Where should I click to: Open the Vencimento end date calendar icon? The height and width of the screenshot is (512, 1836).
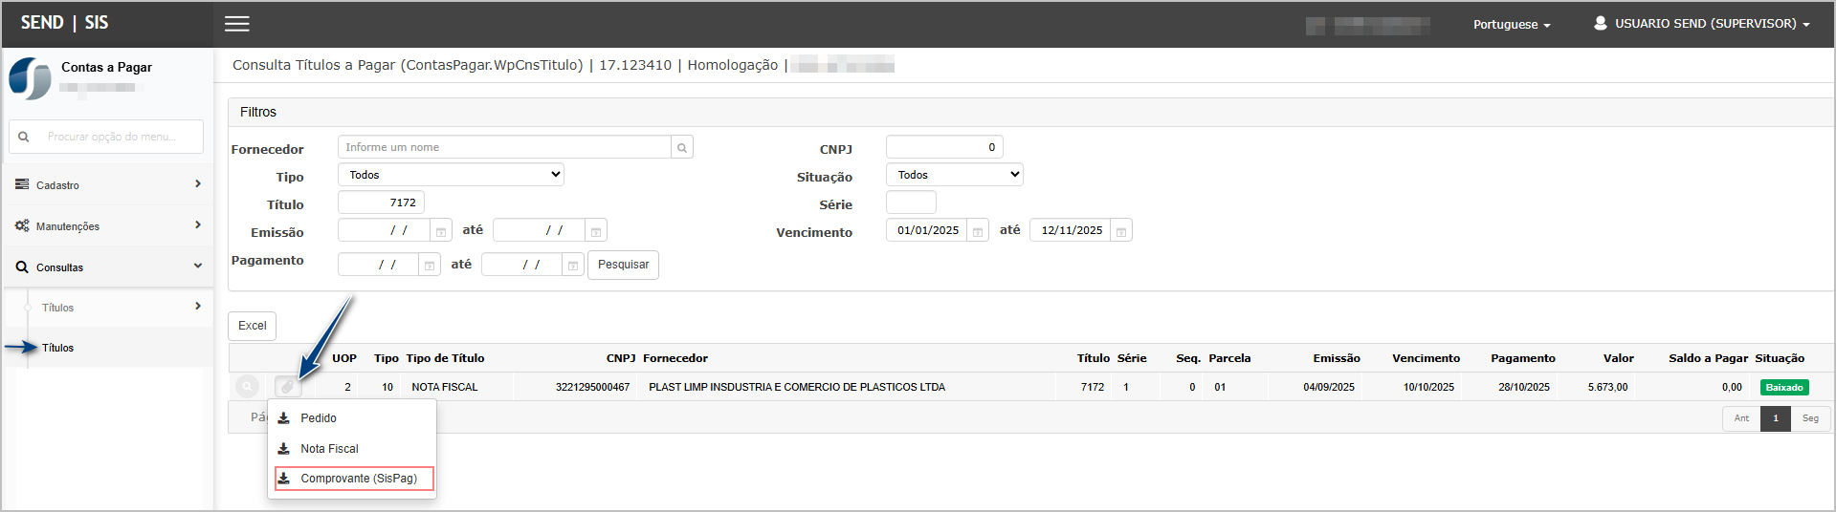click(x=1121, y=232)
